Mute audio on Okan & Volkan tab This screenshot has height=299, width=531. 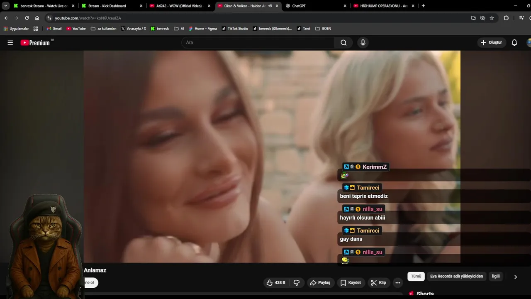pos(270,6)
